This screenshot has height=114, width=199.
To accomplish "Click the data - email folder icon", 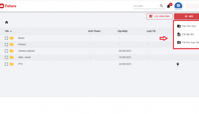I will 12,57.
